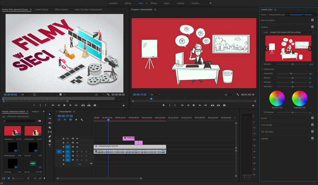Screen dimensions: 318x185
Task: Click Lift button in Program monitor
Action: pos(212,105)
